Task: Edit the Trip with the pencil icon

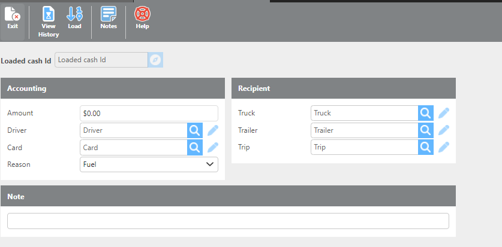Action: tap(444, 147)
